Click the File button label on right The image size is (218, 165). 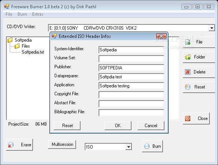coord(199,42)
